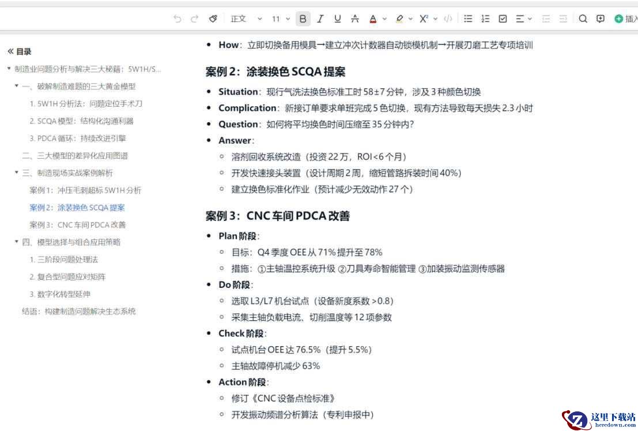638x431 pixels.
Task: Open the font size 11 dropdown
Action: pyautogui.click(x=281, y=18)
